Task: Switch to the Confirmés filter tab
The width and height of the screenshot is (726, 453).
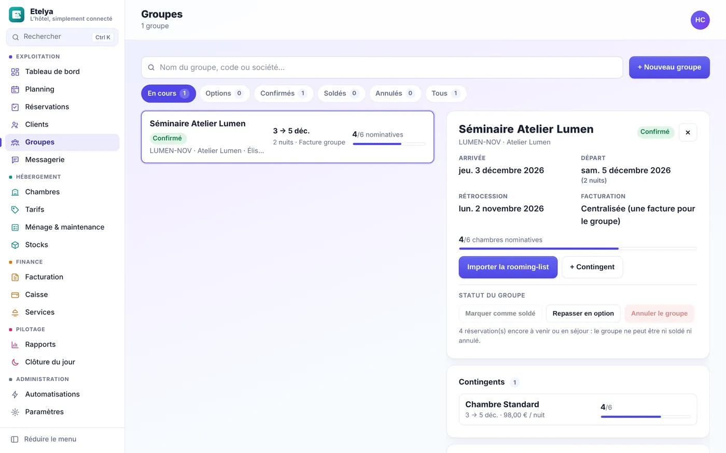Action: pyautogui.click(x=284, y=93)
